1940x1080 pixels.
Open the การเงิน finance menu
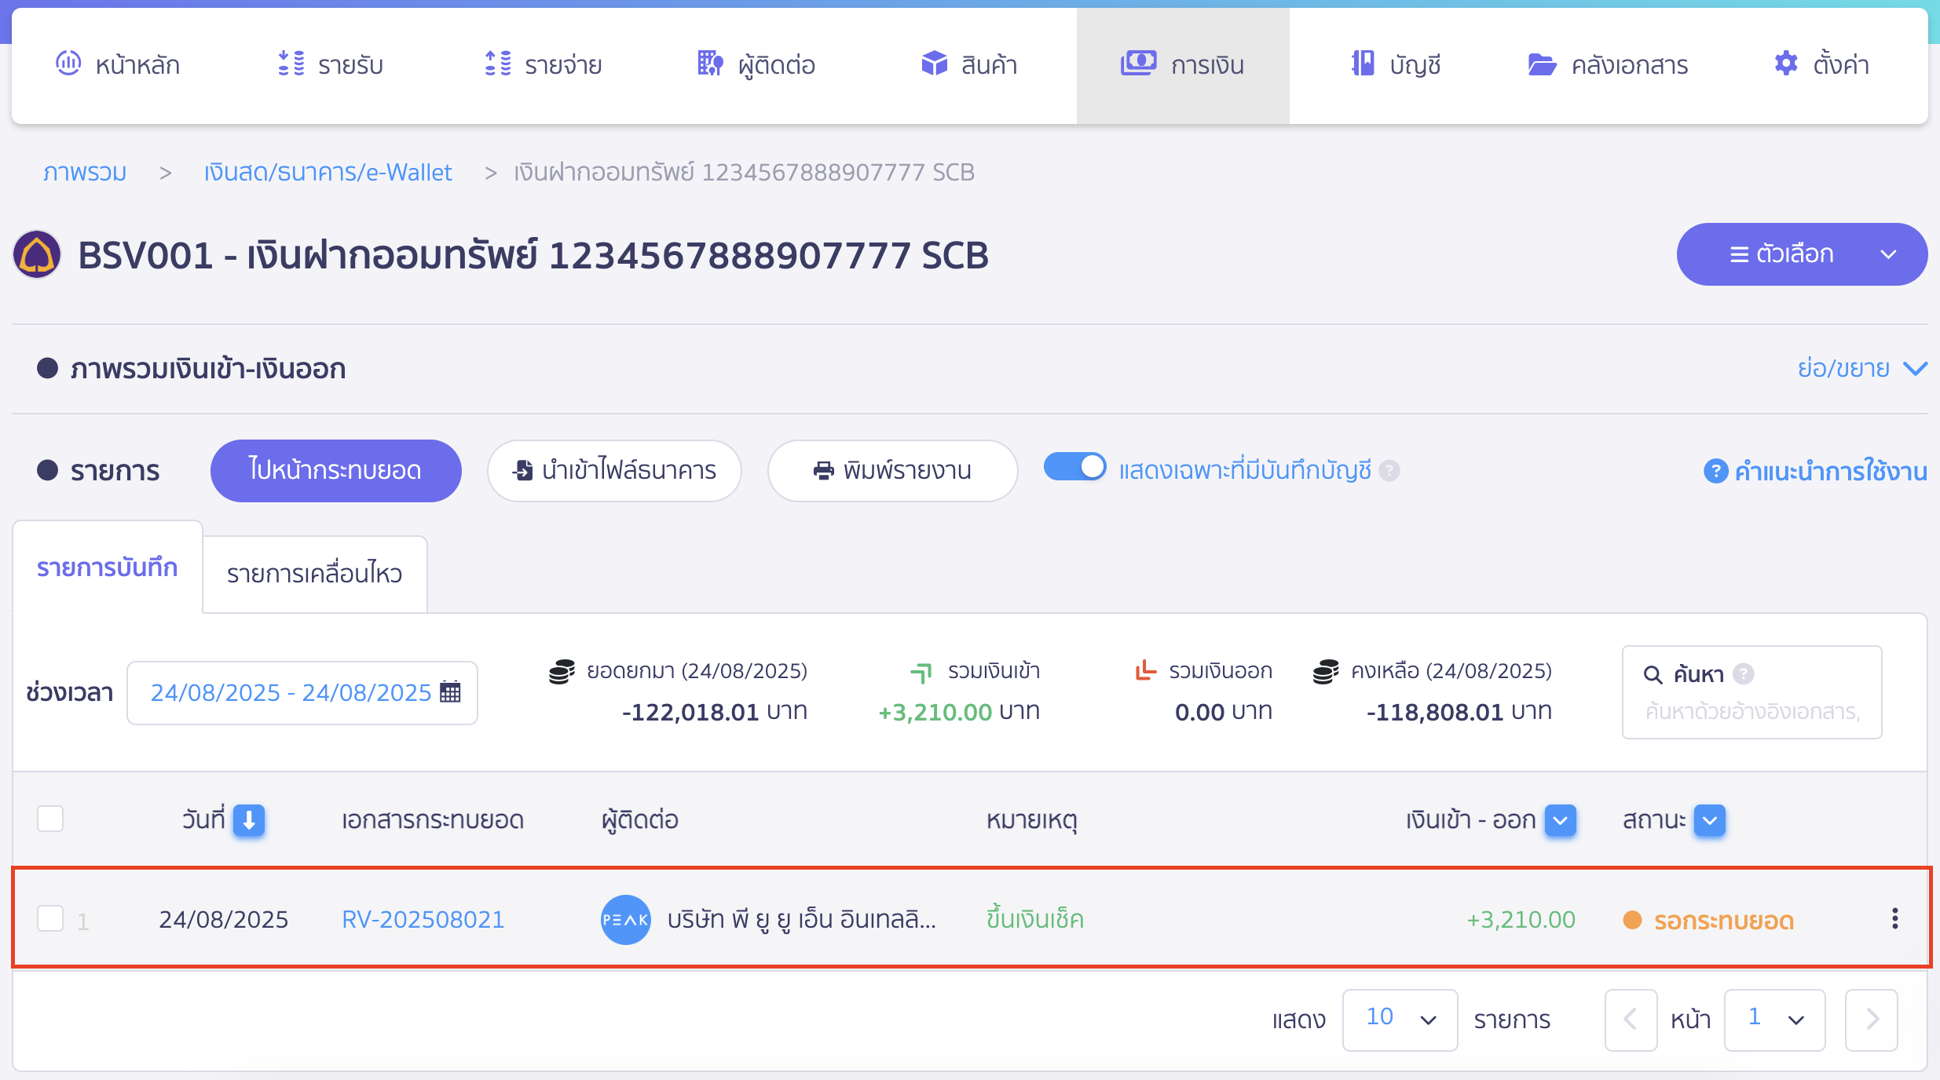(1182, 64)
